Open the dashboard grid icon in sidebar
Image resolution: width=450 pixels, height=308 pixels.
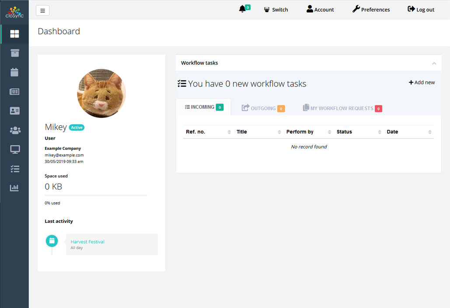point(14,34)
